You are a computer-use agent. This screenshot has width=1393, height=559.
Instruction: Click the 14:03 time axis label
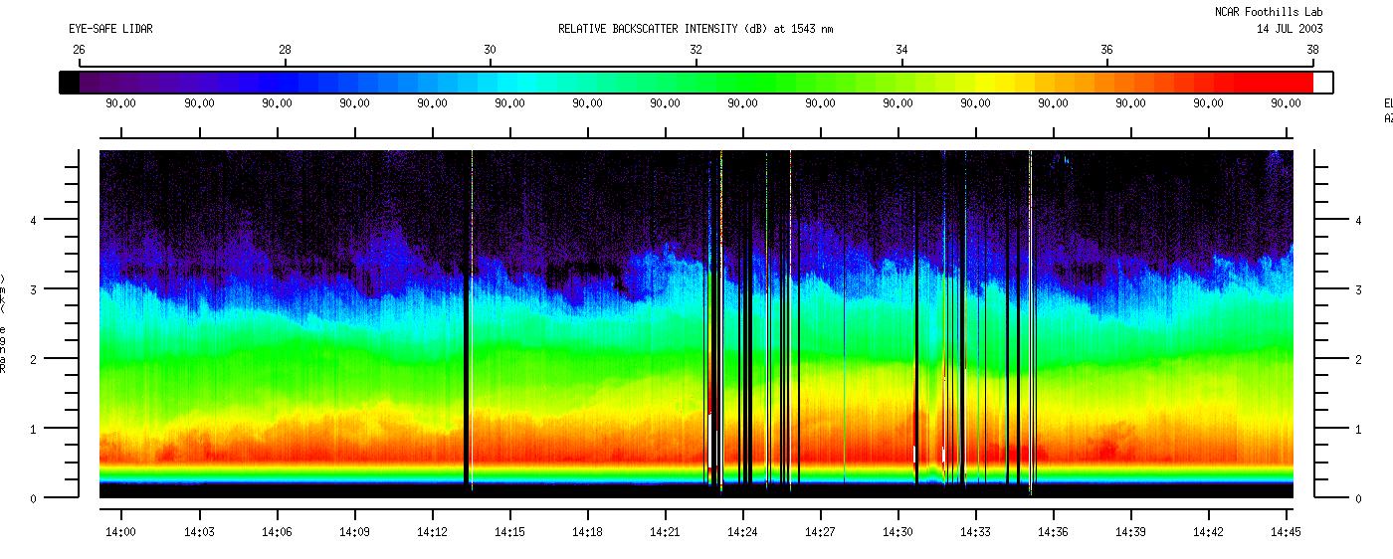(200, 533)
